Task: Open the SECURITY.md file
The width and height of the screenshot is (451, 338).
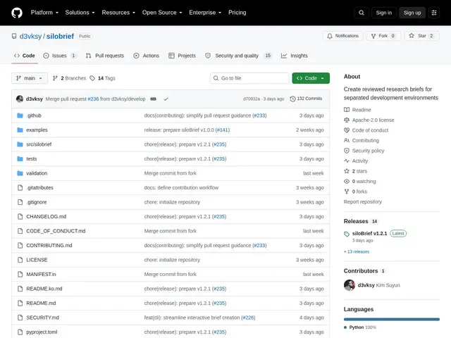Action: 42,318
